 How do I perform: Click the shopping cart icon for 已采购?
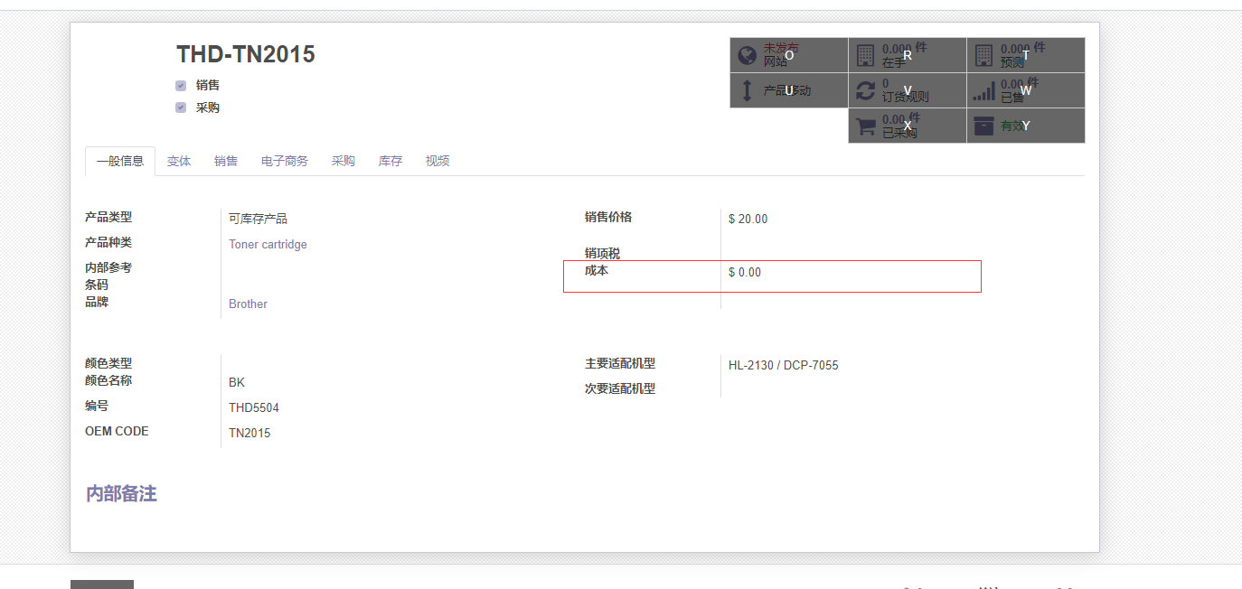point(865,126)
